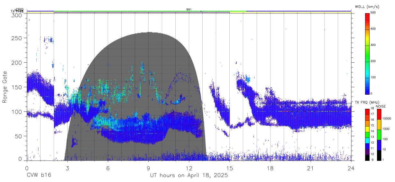395x182 pixels.
Task: Select the orange-red 16–17 MHz TX FRQ swatch
Action: coord(367,118)
